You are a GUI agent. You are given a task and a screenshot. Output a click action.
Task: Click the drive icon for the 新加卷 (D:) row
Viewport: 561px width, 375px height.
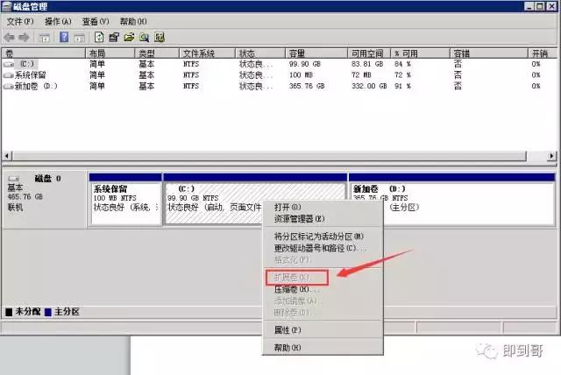tap(8, 87)
